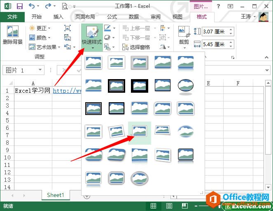273x211 pixels.
Task: Increase the picture height with the up stepper
Action: pos(231,29)
